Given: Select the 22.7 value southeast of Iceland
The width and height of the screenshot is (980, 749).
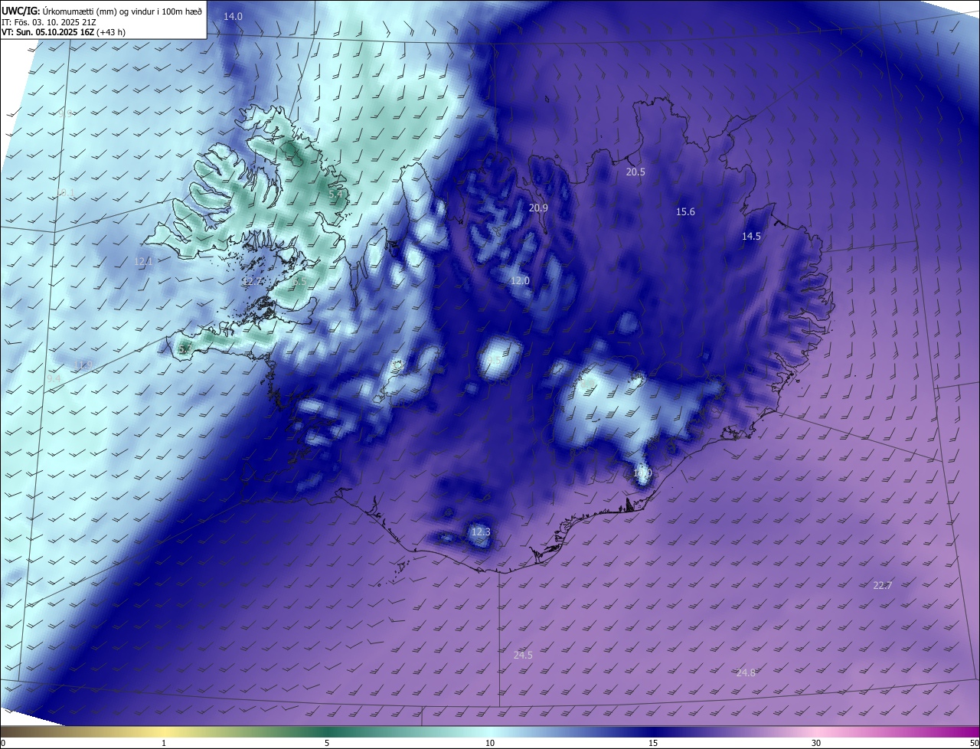Looking at the screenshot, I should pyautogui.click(x=883, y=586).
